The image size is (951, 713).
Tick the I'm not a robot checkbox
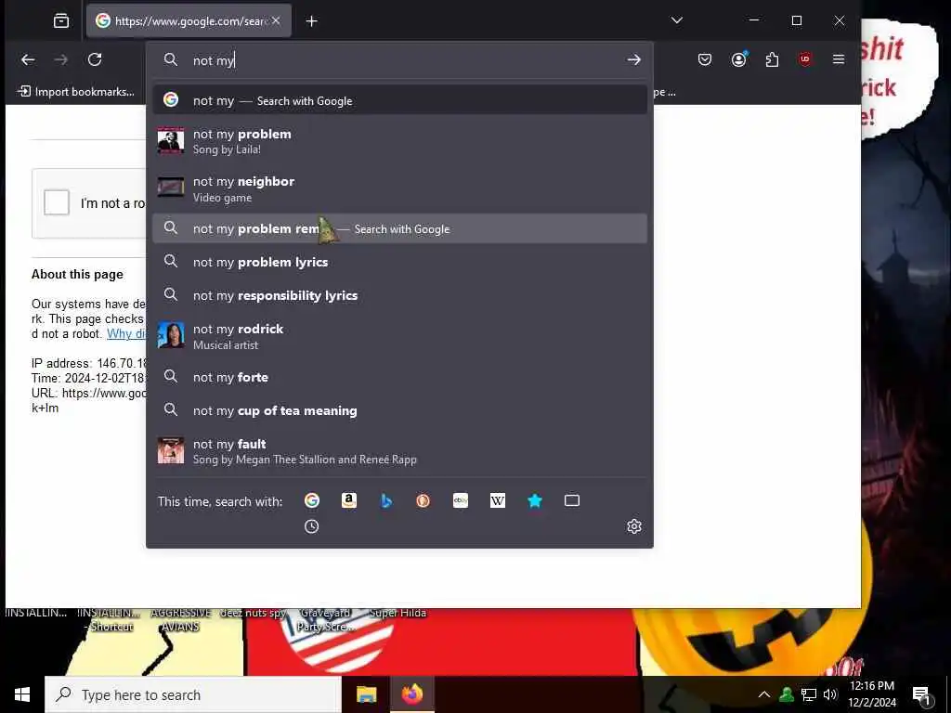pos(57,202)
